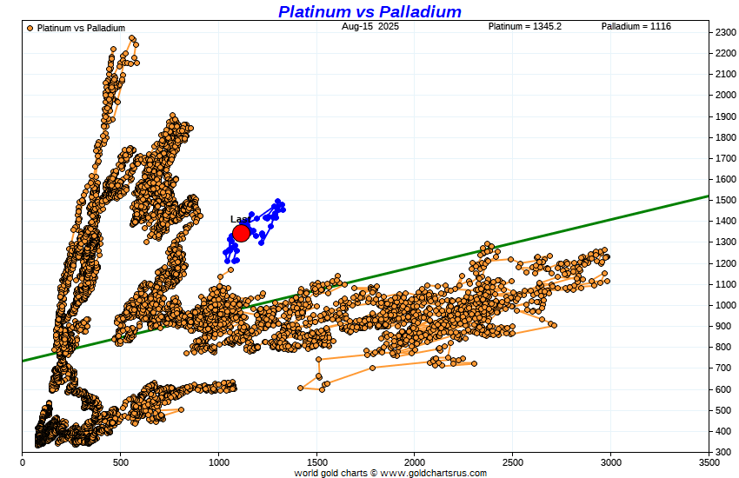Screen dimensions: 739x478
Task: Click the chart title Platinum vs Palladium
Action: [369, 11]
